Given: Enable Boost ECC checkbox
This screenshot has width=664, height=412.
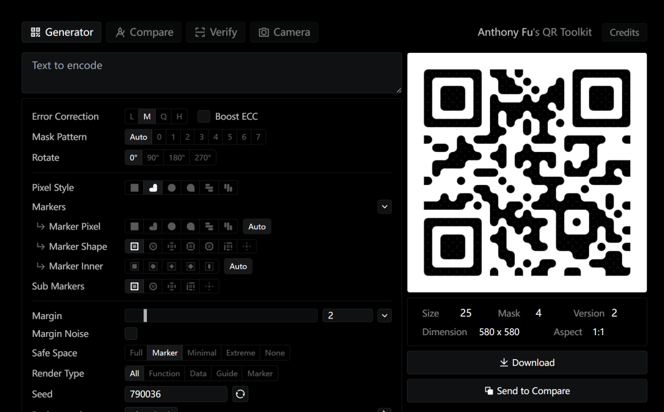Looking at the screenshot, I should 204,116.
